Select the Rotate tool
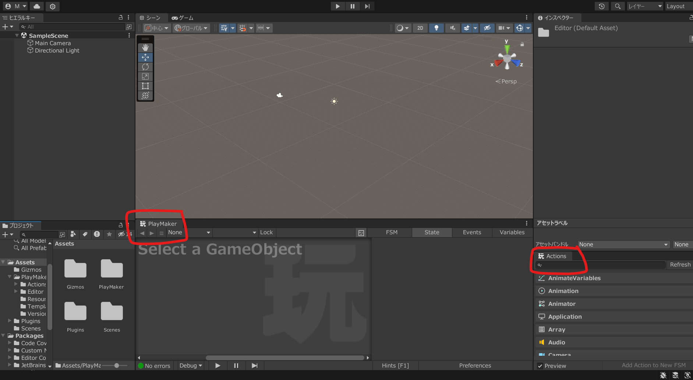Viewport: 693px width, 380px height. tap(145, 67)
